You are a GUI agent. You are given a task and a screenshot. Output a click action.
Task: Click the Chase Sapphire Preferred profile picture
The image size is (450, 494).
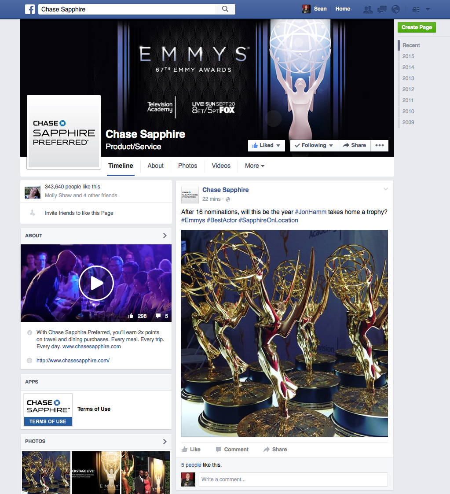click(64, 132)
